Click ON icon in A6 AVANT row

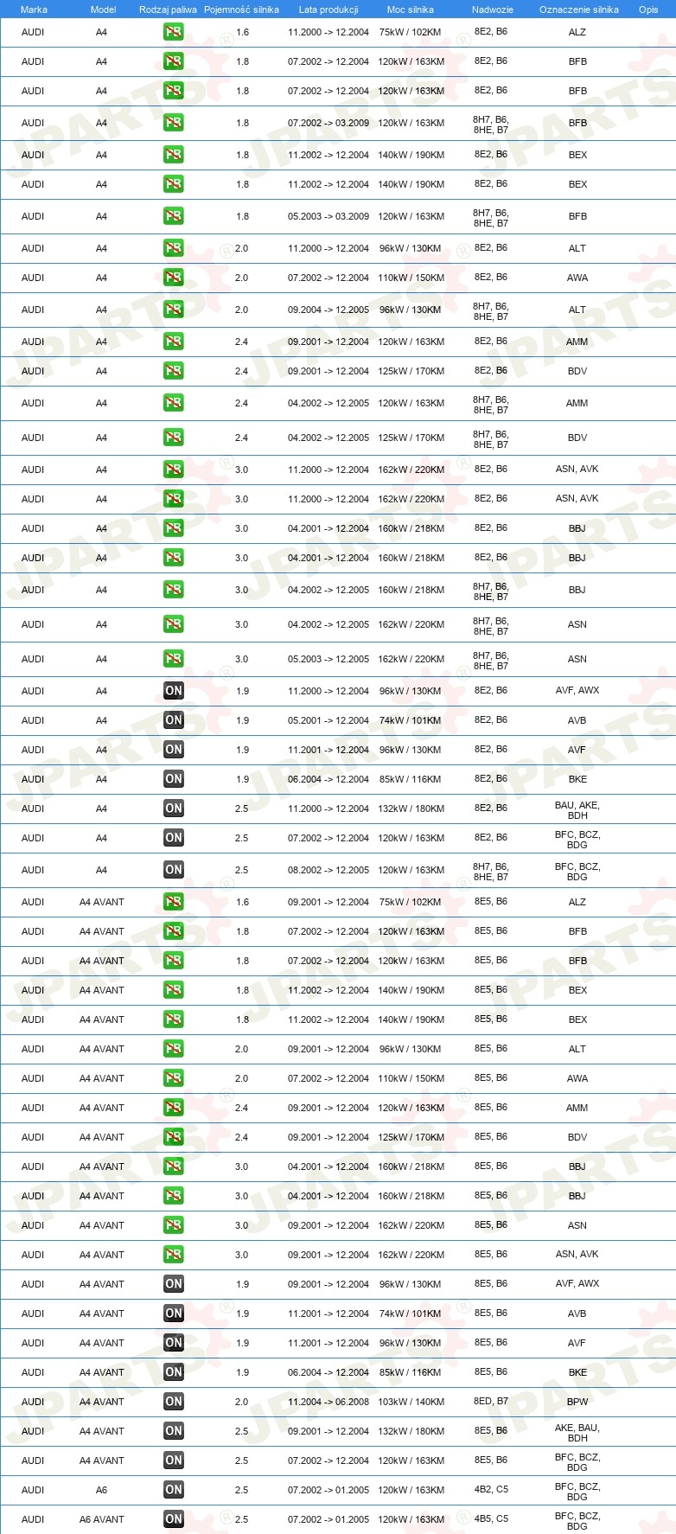[174, 1519]
